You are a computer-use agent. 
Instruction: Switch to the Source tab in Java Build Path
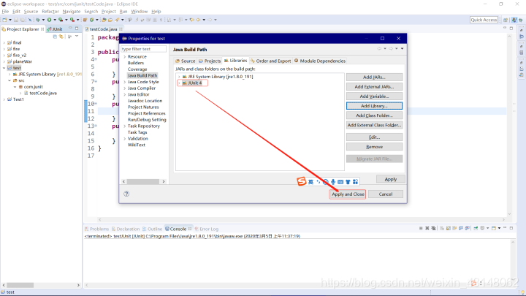[185, 61]
